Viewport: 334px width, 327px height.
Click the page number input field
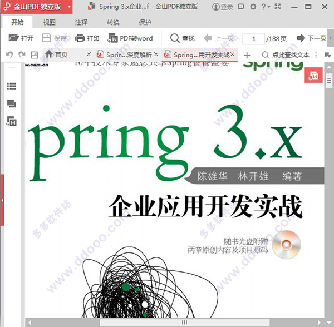pos(254,39)
